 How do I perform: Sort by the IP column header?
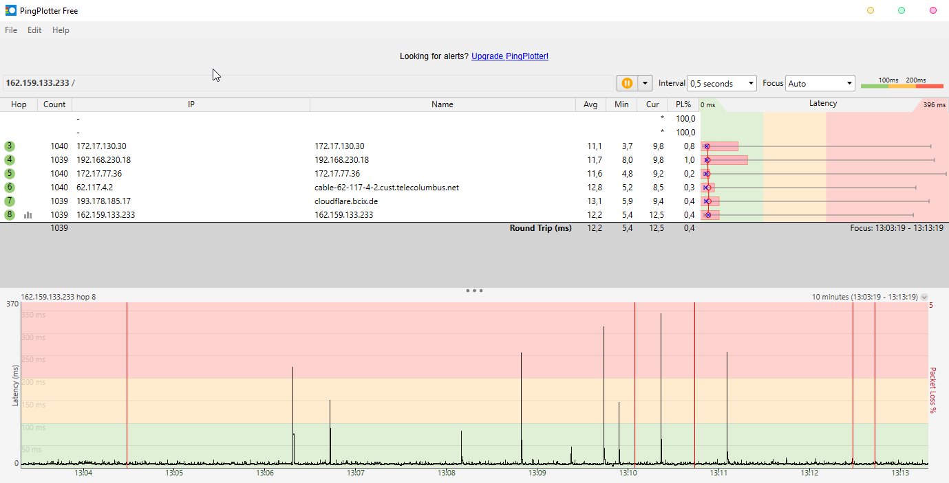[191, 104]
